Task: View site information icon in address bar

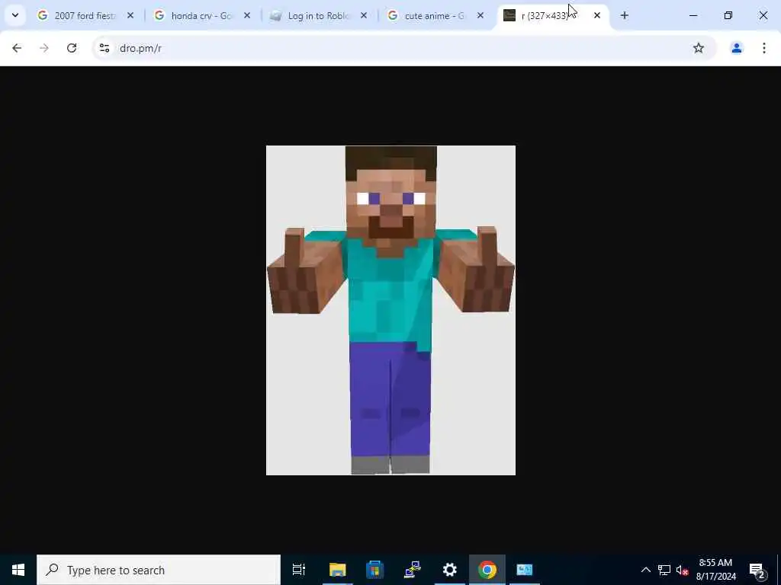Action: (104, 48)
